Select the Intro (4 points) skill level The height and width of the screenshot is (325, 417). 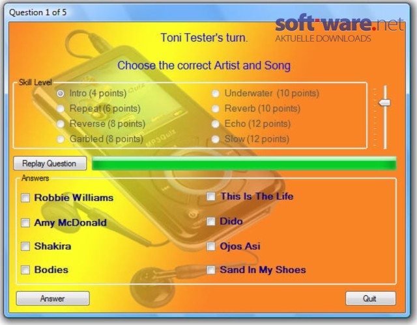pyautogui.click(x=61, y=94)
